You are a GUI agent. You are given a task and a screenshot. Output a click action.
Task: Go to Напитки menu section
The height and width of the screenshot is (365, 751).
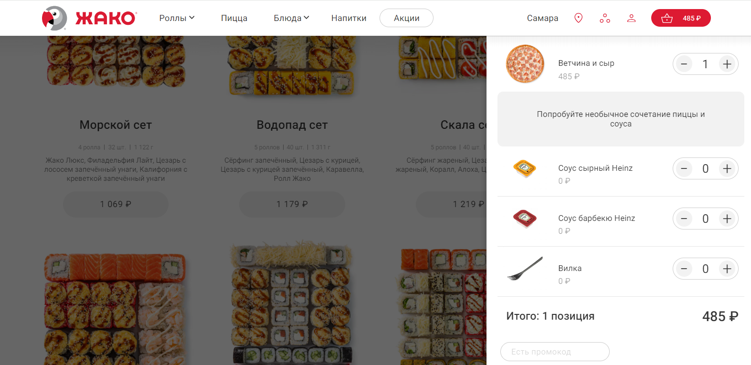coord(349,18)
